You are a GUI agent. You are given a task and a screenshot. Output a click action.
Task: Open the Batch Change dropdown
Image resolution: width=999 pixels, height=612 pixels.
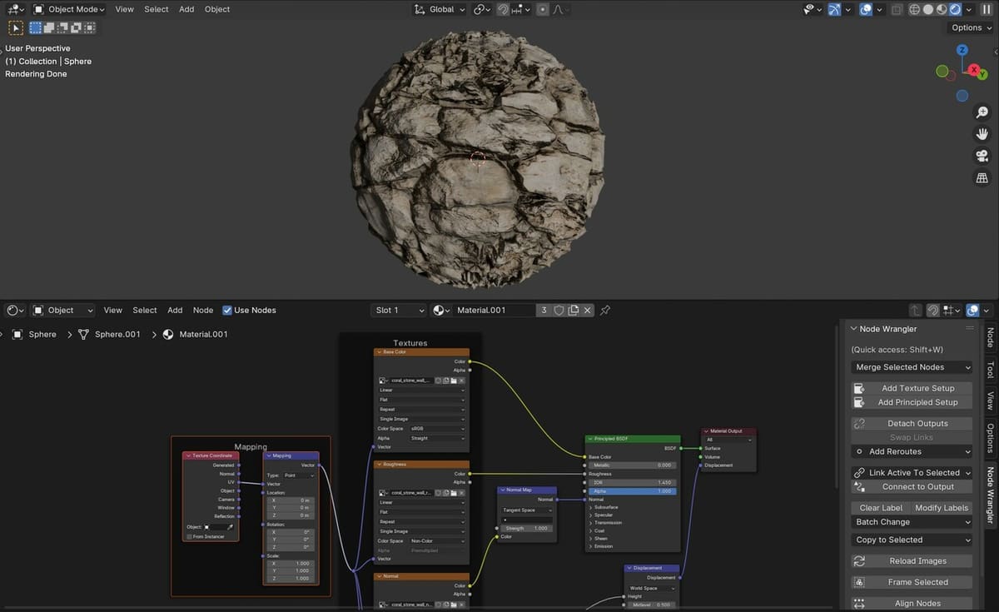(912, 522)
